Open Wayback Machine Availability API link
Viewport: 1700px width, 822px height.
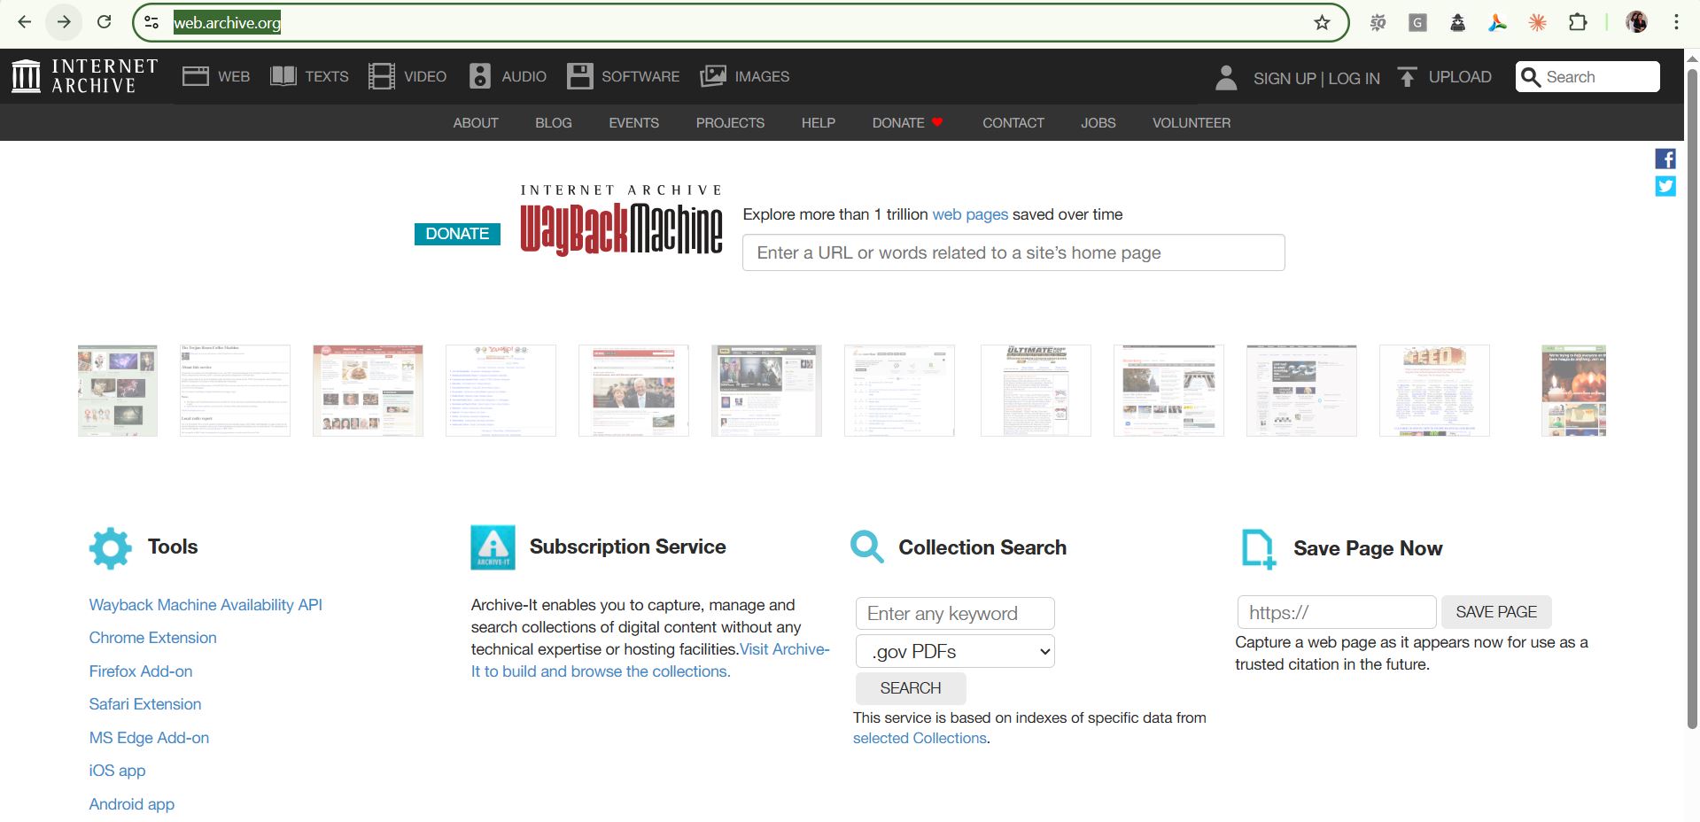tap(206, 605)
